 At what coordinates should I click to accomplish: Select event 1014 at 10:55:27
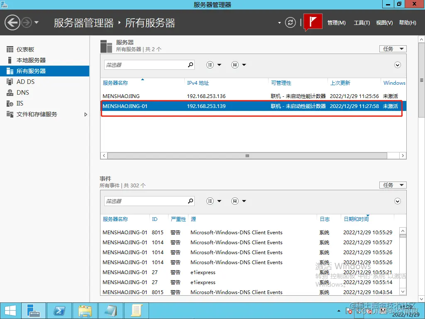[249, 243]
